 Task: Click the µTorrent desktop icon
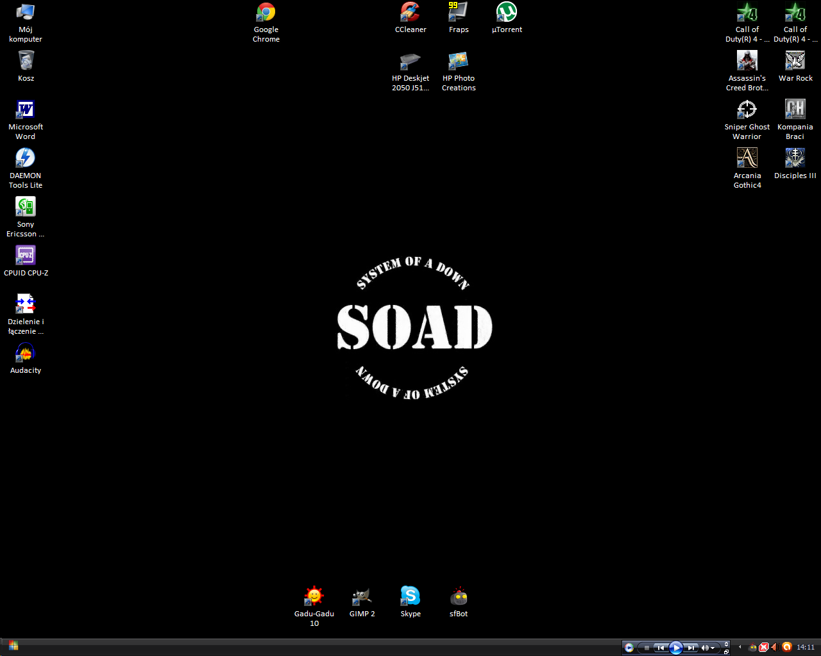click(507, 17)
